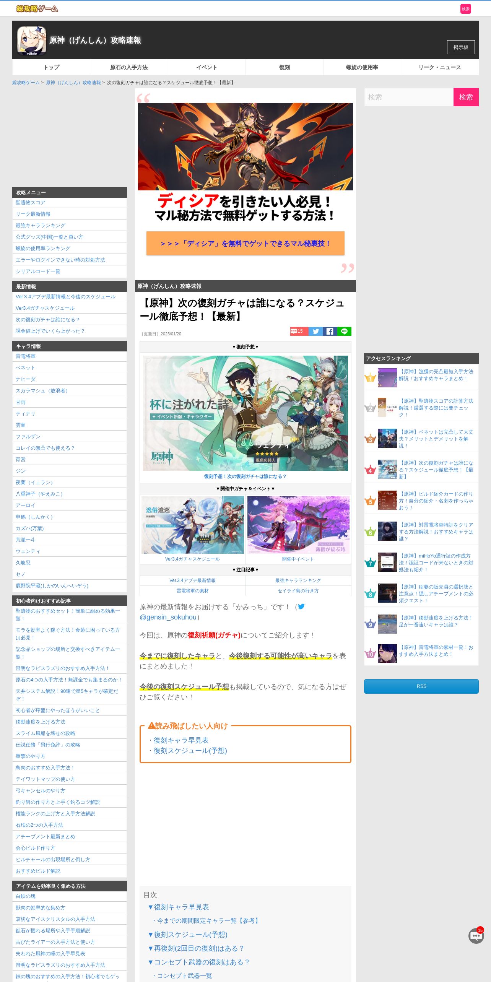Image resolution: width=491 pixels, height=982 pixels.
Task: Open 聖遺物スコア in the 攻略メニュー
Action: tap(31, 203)
